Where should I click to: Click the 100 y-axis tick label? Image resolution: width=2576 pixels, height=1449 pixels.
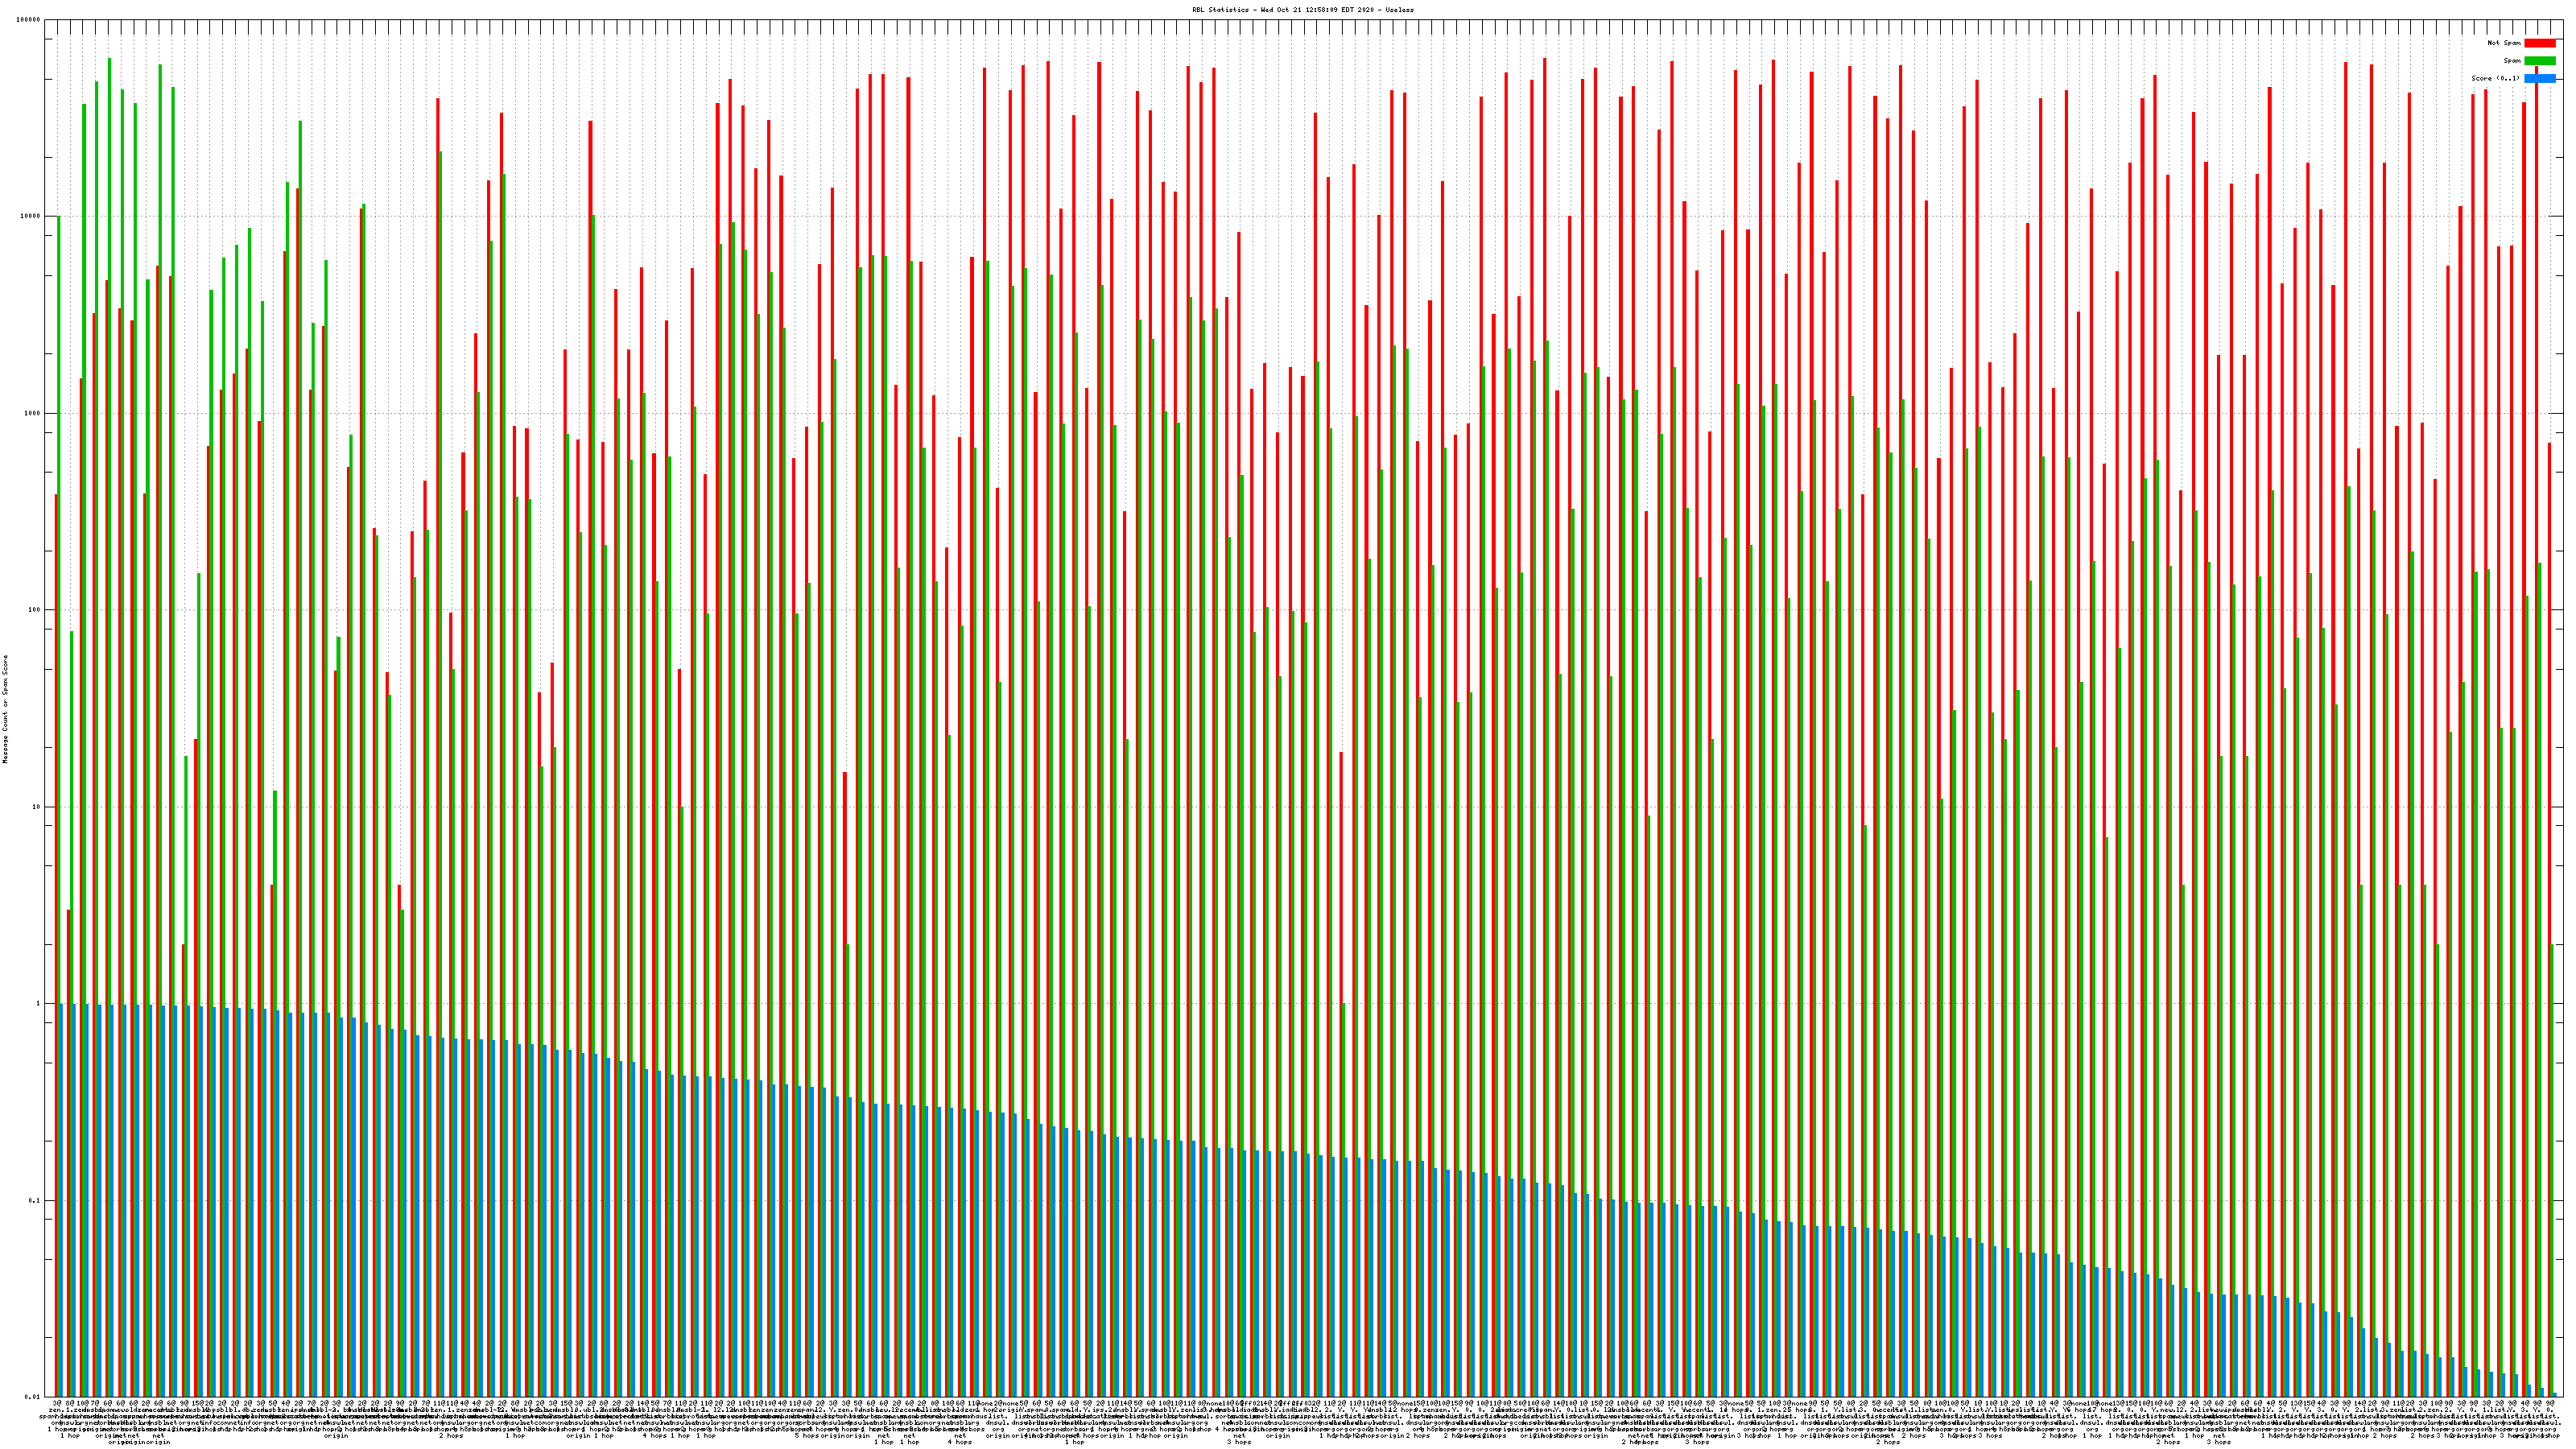[x=35, y=610]
